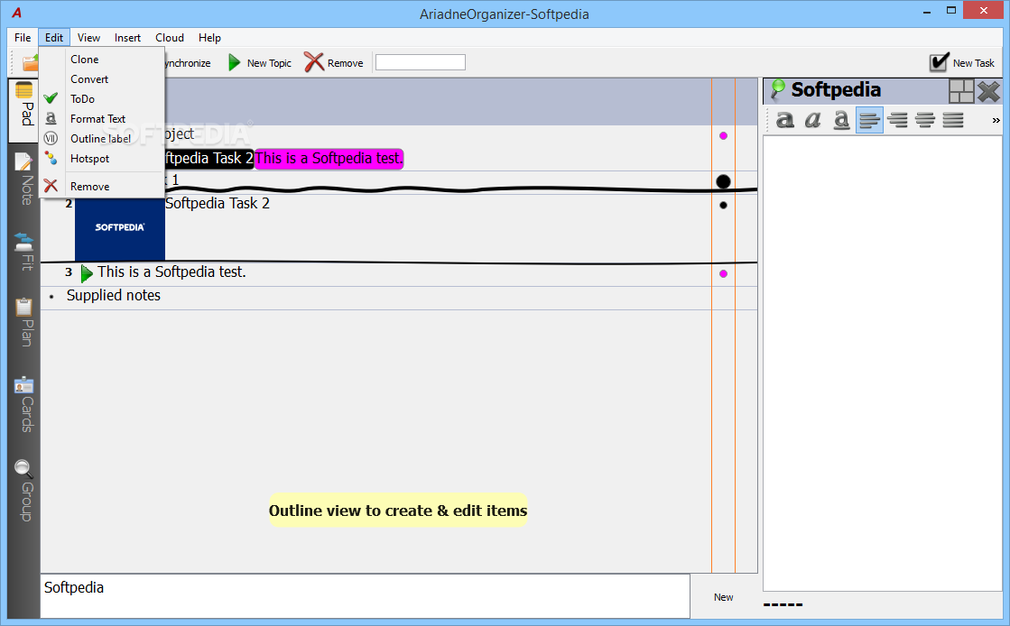Open the Insert menu

(127, 37)
